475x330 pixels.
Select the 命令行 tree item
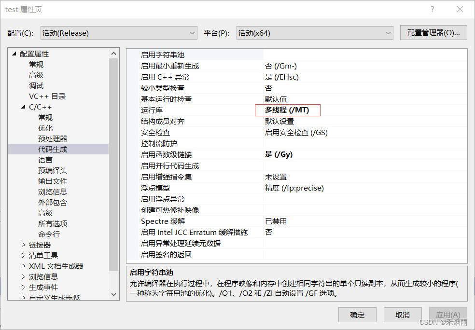(50, 234)
